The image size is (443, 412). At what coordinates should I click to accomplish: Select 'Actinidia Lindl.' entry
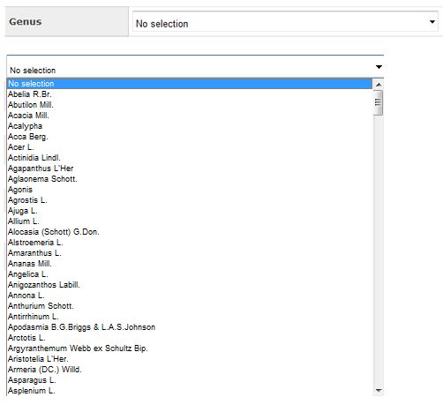pos(190,158)
